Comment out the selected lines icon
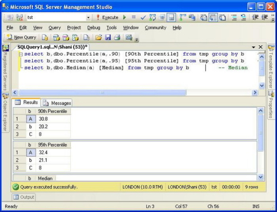277x212 pixels. point(234,17)
